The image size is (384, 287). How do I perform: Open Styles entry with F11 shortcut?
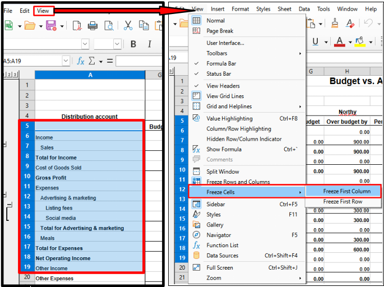pyautogui.click(x=247, y=215)
